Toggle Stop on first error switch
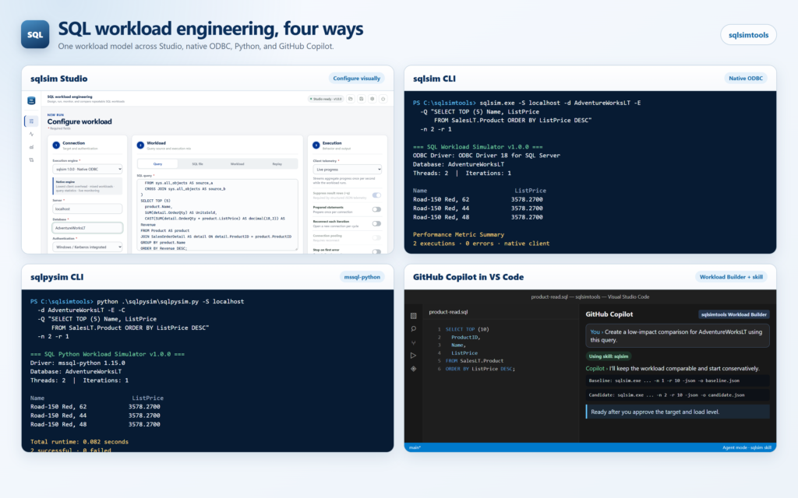Viewport: 798px width, 498px height. [376, 251]
